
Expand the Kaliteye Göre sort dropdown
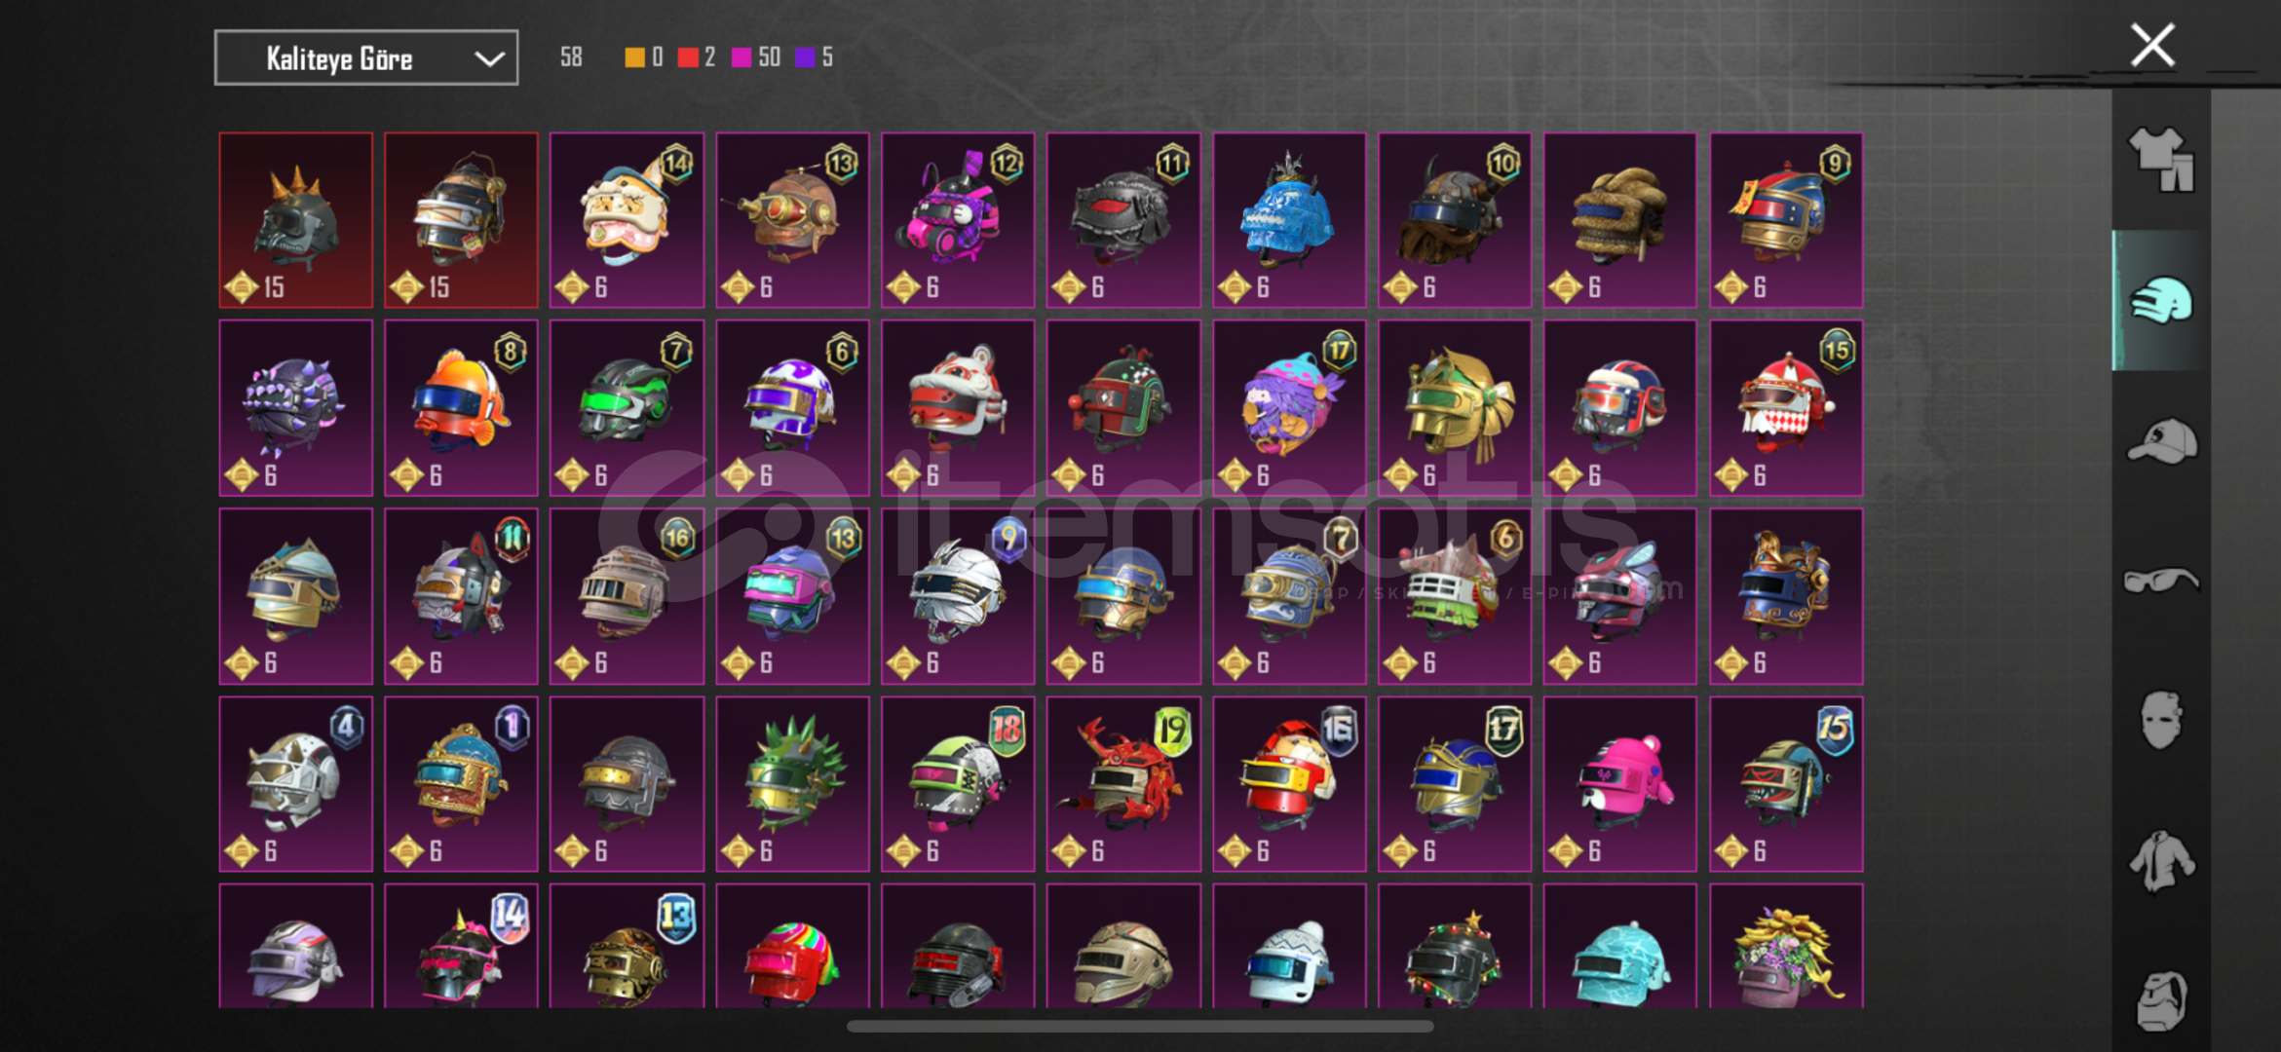366,58
